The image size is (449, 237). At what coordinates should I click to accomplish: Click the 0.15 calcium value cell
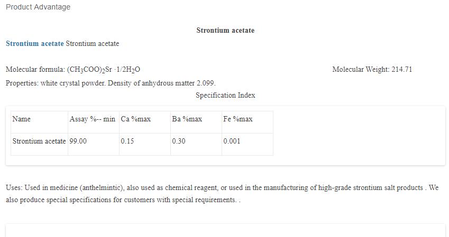click(x=127, y=141)
